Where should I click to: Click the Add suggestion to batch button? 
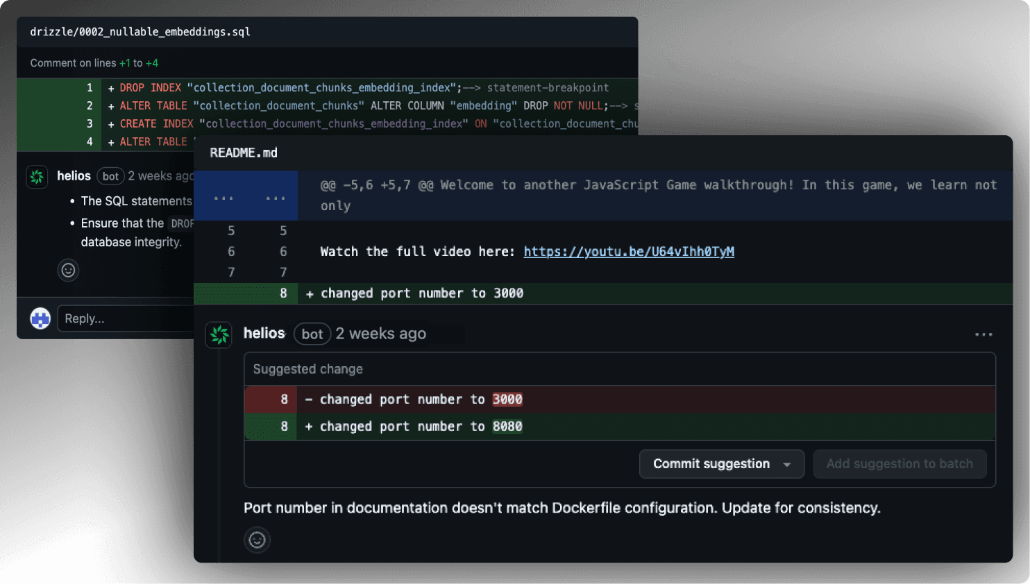pyautogui.click(x=900, y=464)
